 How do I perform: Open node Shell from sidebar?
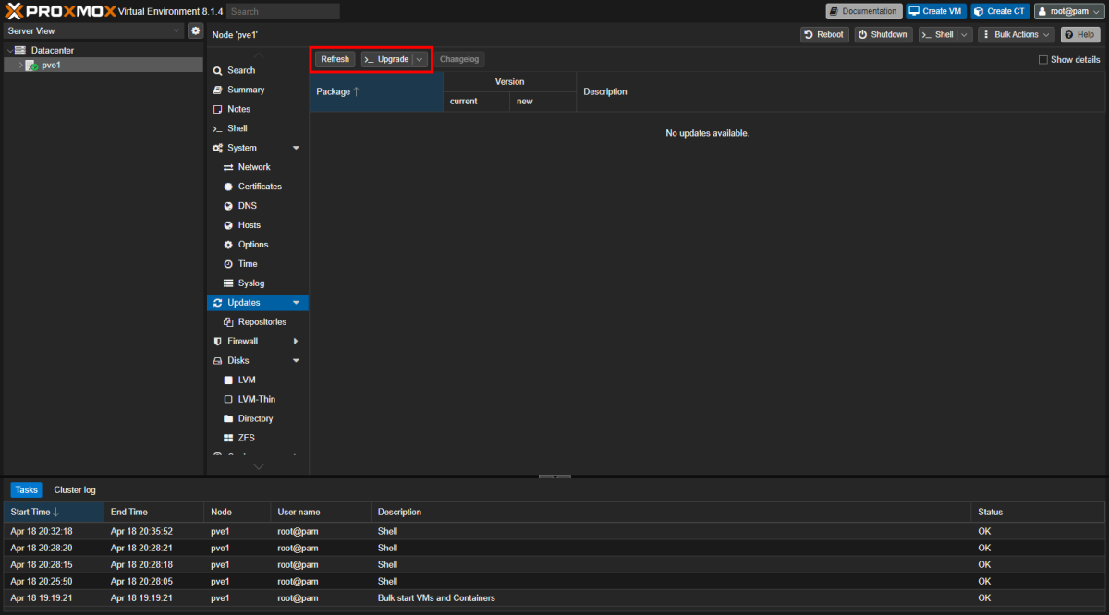click(238, 128)
